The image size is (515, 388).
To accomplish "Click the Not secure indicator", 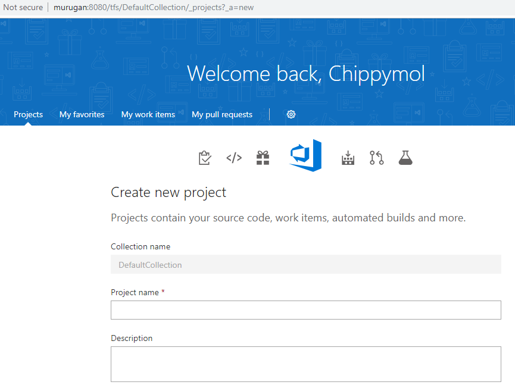I will click(23, 7).
